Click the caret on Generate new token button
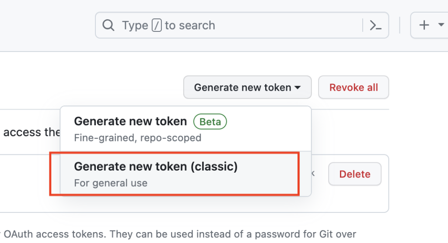The image size is (448, 243). pos(297,87)
